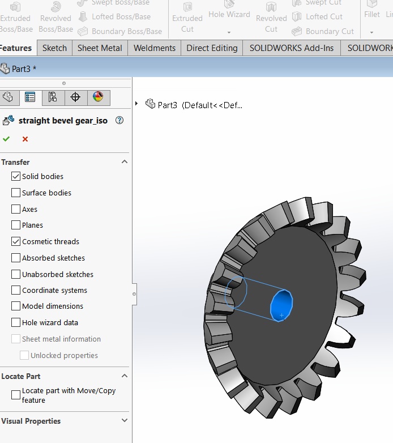
Task: Click the Hole Wizard tool
Action: 229,10
